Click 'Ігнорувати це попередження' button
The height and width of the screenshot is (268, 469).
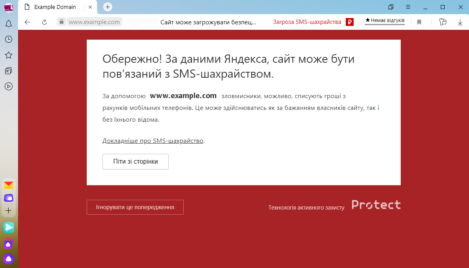pos(135,207)
